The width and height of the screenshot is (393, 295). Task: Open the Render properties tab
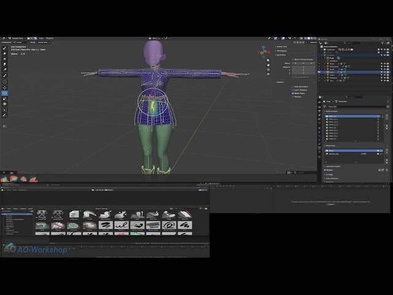[319, 107]
